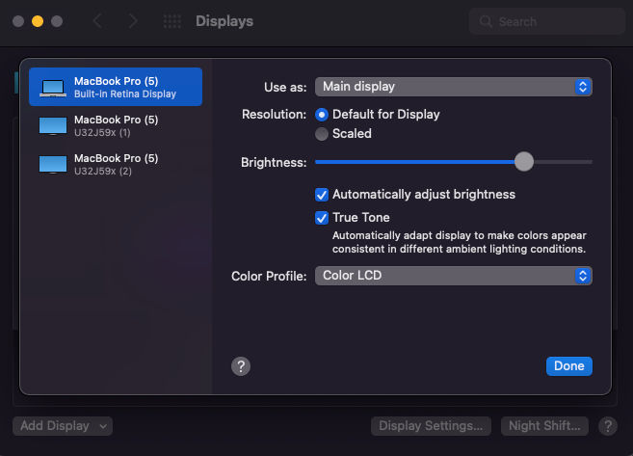Expand the Add Display menu
Viewport: 633px width, 456px height.
click(x=63, y=426)
